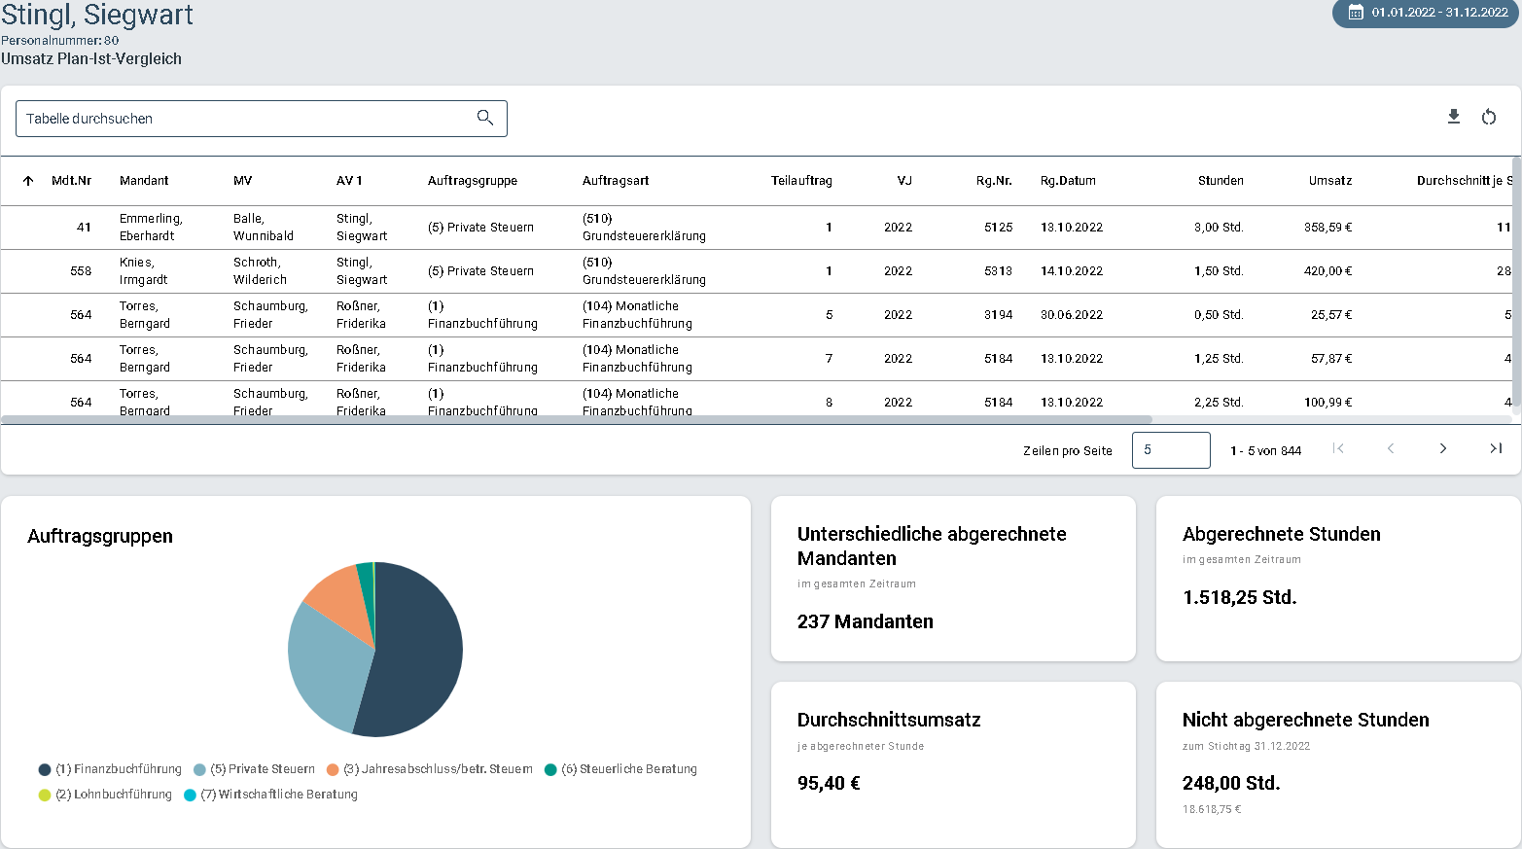Viewport: 1522px width, 849px height.
Task: Download the table data
Action: click(1453, 117)
